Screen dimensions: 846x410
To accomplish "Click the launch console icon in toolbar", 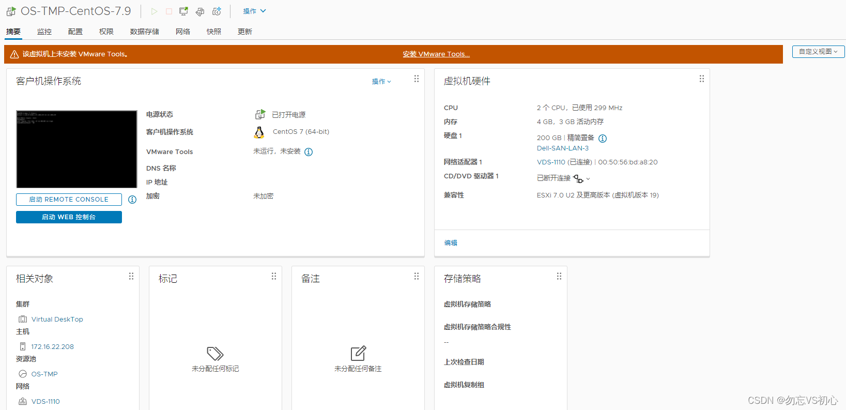I will point(183,11).
